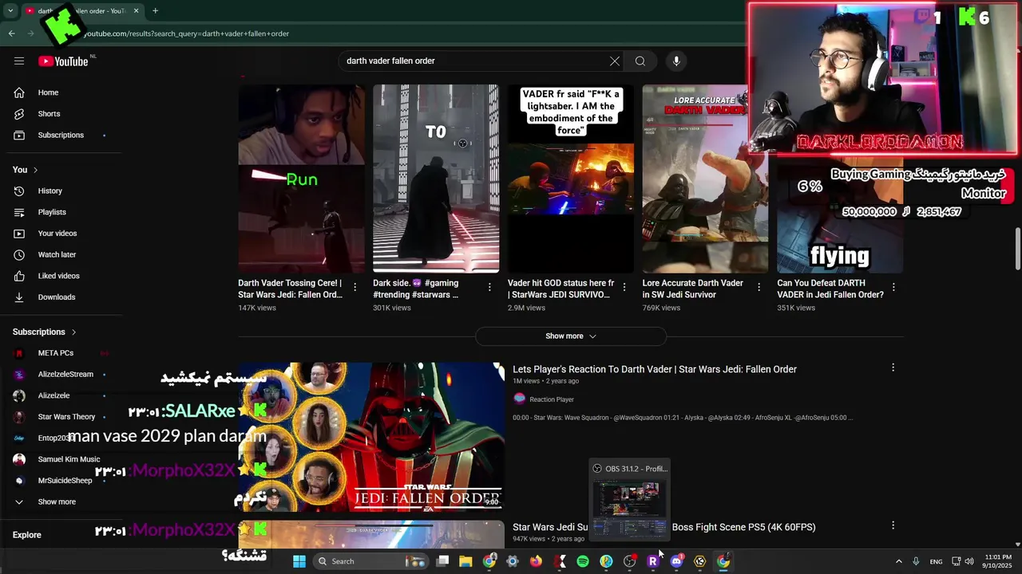Open File Explorer from the taskbar
This screenshot has width=1022, height=574.
[465, 561]
